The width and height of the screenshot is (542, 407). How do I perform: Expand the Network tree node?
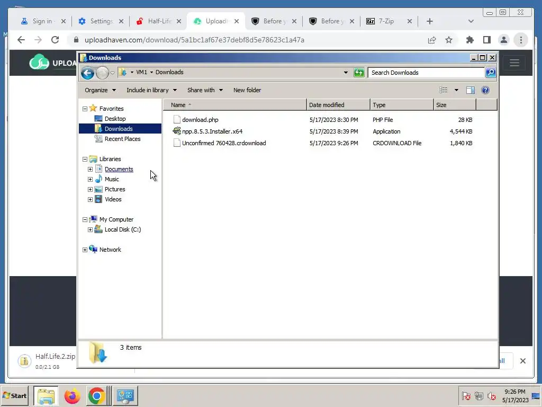[x=85, y=250]
